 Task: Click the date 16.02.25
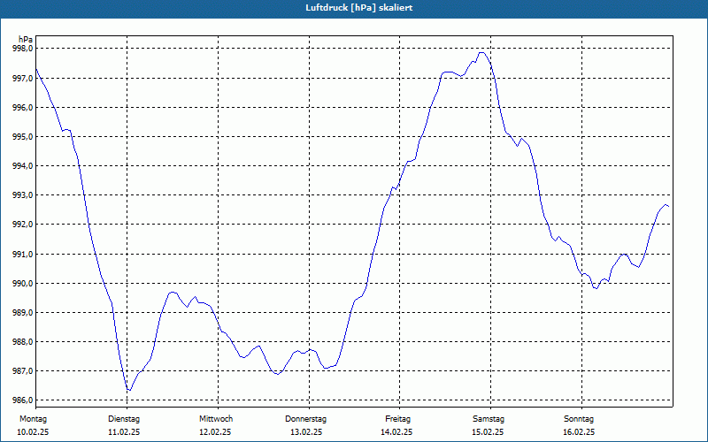(579, 432)
